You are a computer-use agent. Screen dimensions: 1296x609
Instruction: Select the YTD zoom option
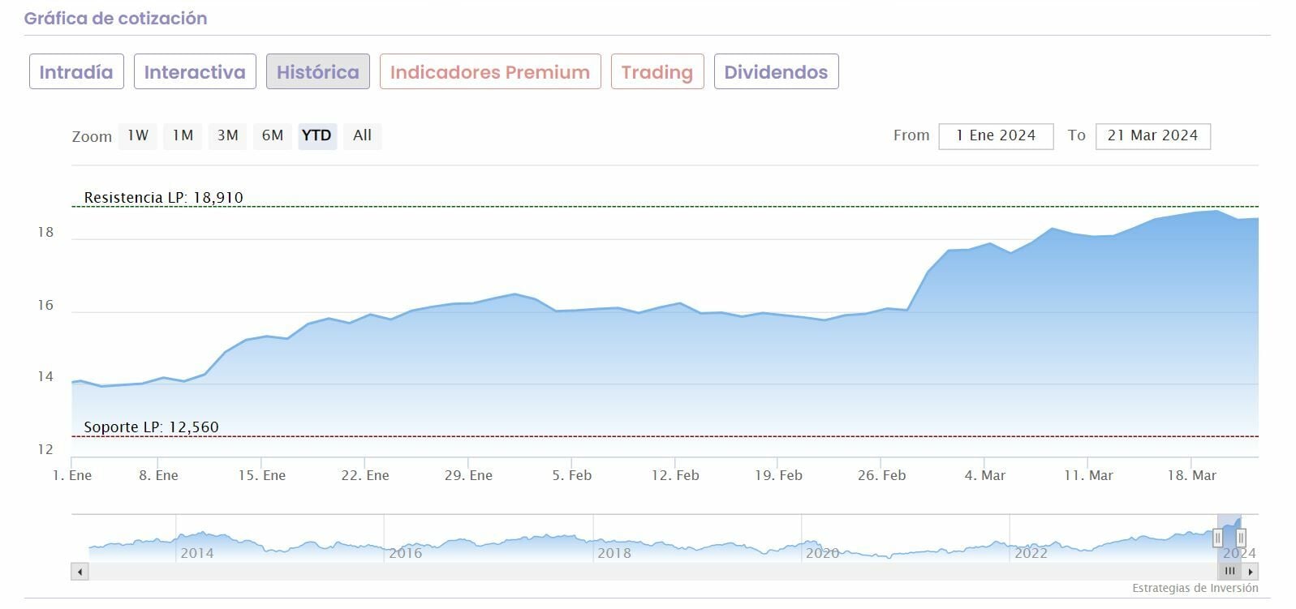[x=316, y=135]
